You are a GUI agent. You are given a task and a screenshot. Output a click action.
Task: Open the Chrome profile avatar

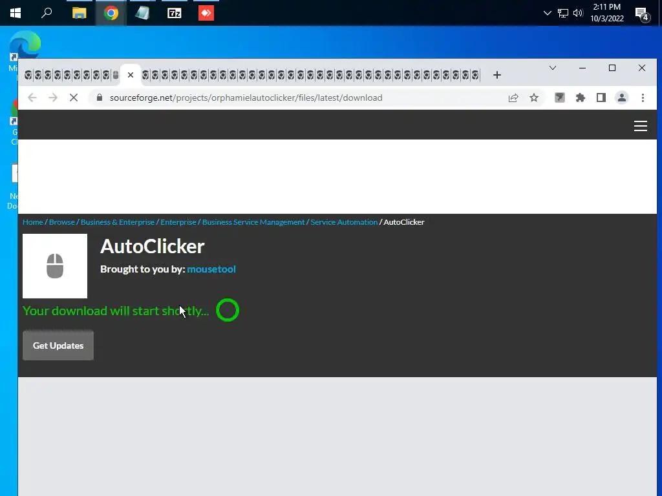coord(621,98)
